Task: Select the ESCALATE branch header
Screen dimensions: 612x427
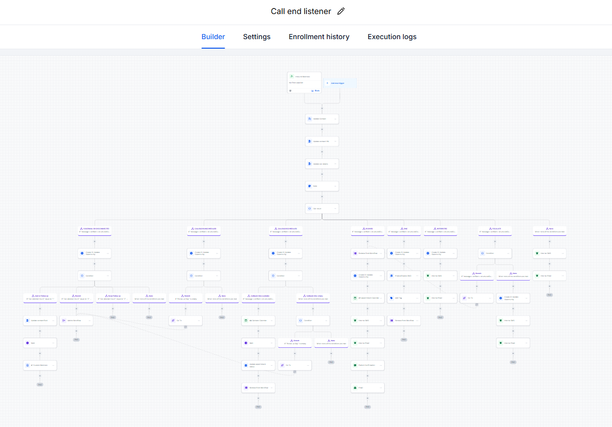Action: point(495,230)
